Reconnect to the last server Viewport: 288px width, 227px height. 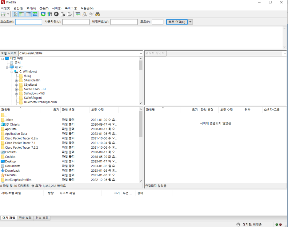tap(70, 14)
